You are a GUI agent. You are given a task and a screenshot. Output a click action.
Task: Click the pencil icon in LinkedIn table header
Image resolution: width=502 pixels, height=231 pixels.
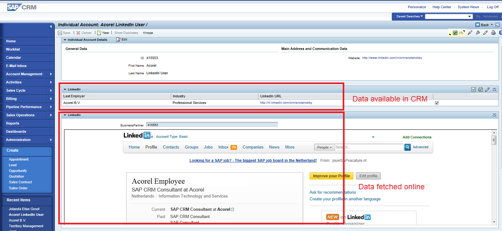pos(487,89)
